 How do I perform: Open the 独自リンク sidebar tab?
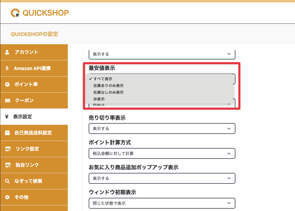pyautogui.click(x=27, y=165)
